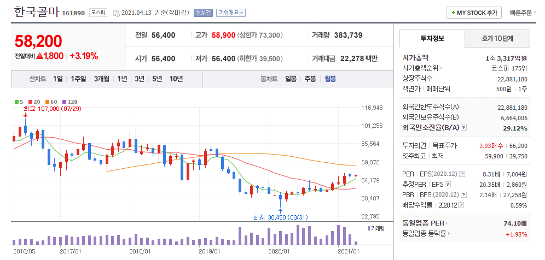Click the 2018/01 x-axis date label
The height and width of the screenshot is (260, 545).
click(x=140, y=250)
